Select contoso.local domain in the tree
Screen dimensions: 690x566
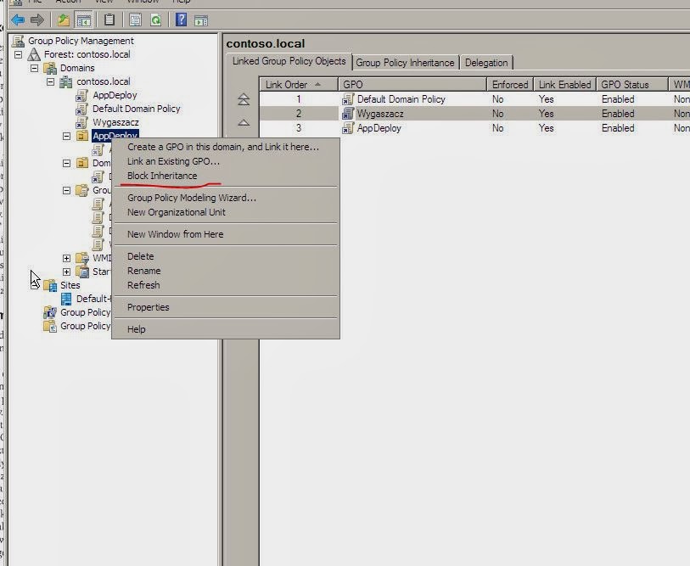tap(103, 81)
